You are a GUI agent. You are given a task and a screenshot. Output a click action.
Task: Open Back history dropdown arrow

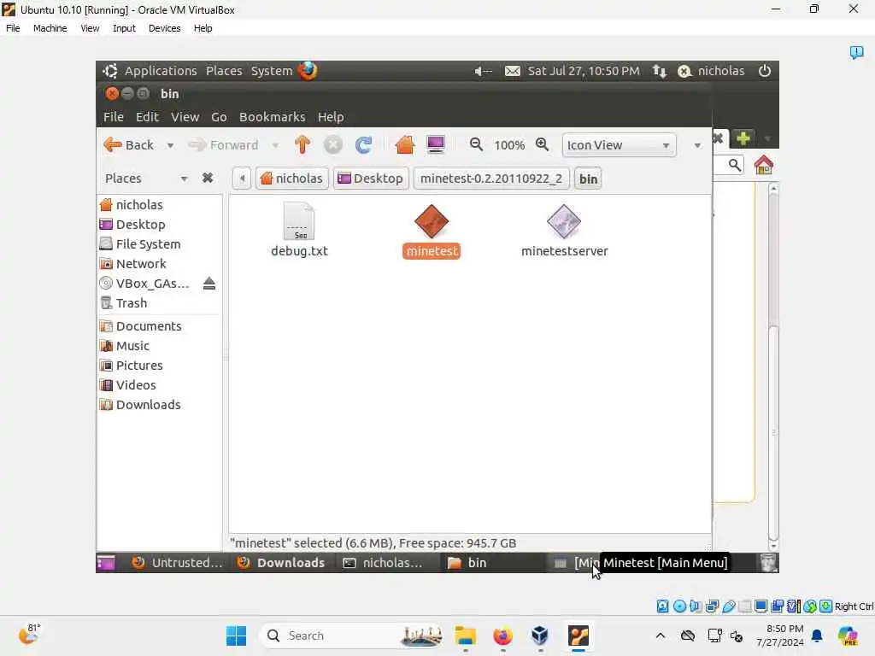(170, 145)
